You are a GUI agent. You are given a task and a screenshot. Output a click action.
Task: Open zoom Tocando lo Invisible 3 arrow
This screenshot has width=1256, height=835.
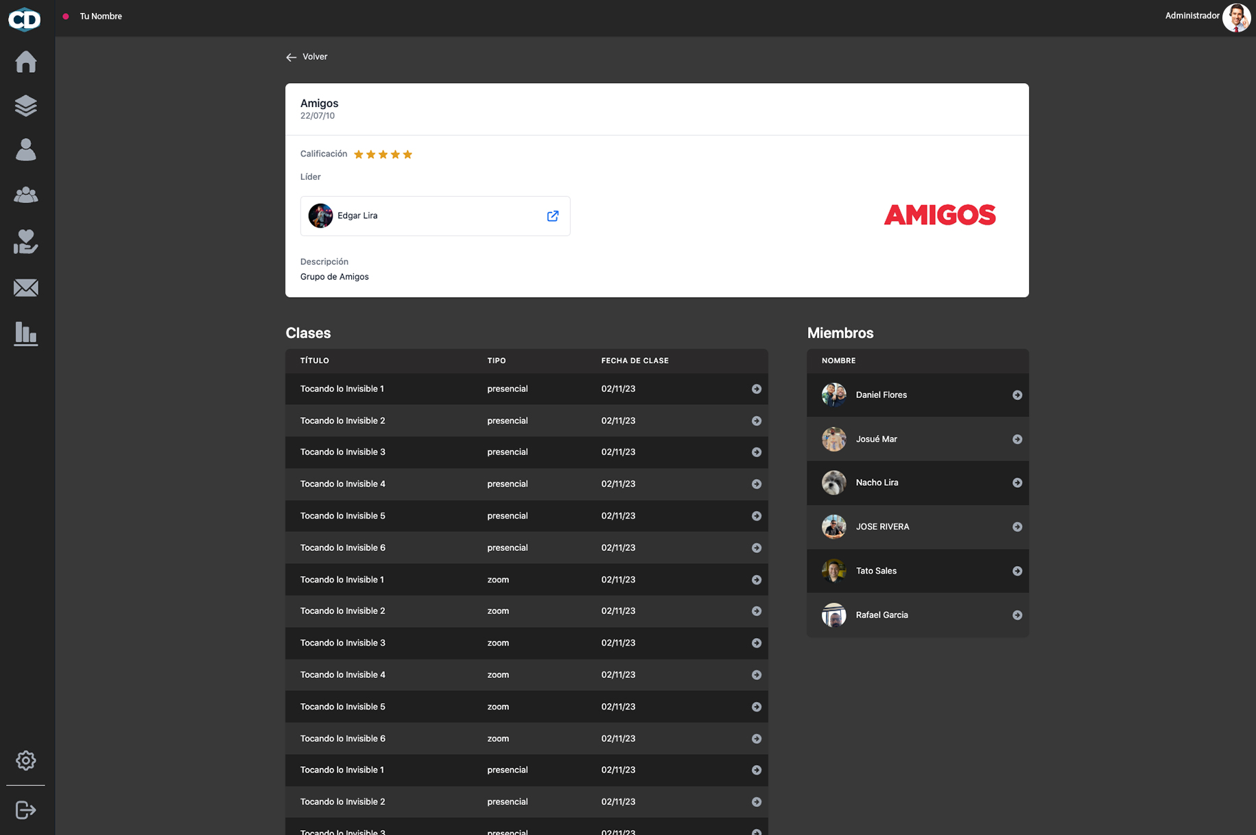[x=757, y=644]
